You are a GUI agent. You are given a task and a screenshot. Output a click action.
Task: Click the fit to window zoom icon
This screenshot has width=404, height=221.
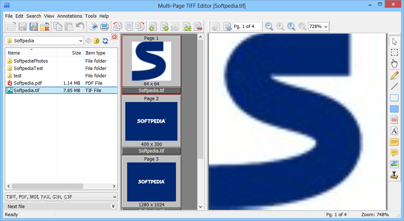coord(302,27)
